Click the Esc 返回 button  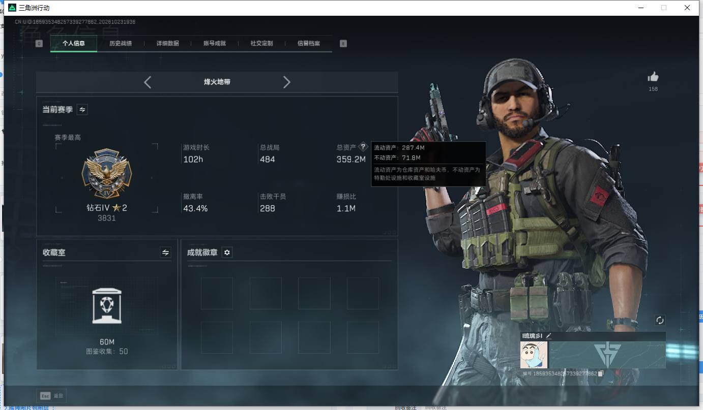51,396
